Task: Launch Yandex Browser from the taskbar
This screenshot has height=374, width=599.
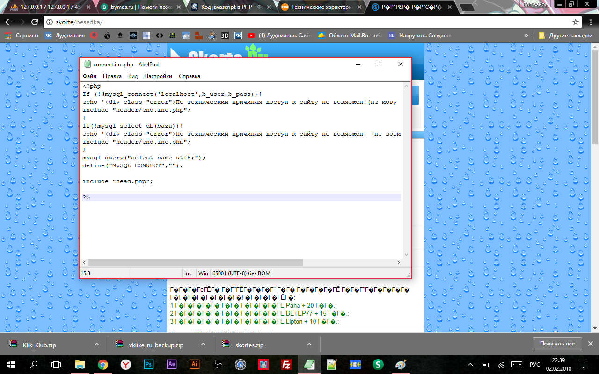Action: click(126, 365)
